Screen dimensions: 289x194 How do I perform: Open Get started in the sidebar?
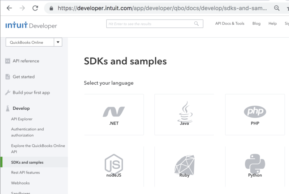click(x=23, y=77)
